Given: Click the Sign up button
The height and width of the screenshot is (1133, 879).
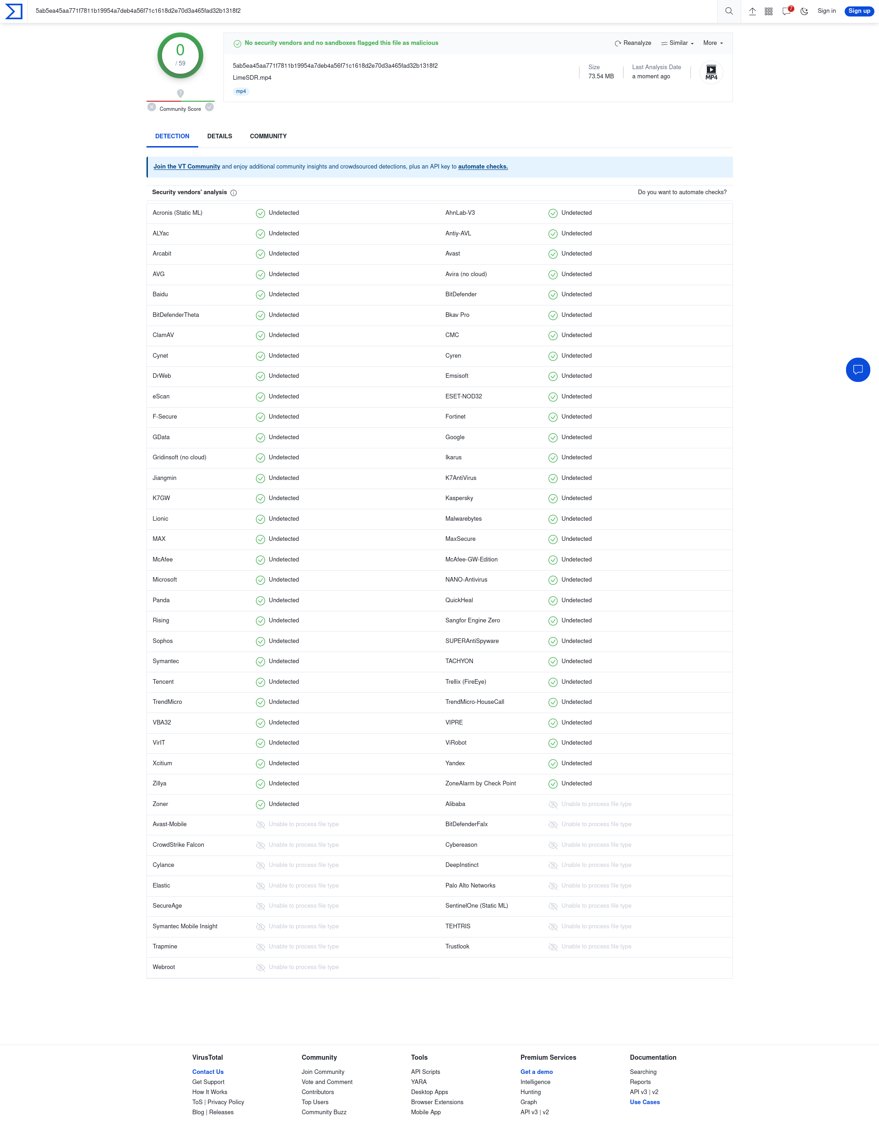Looking at the screenshot, I should [859, 11].
